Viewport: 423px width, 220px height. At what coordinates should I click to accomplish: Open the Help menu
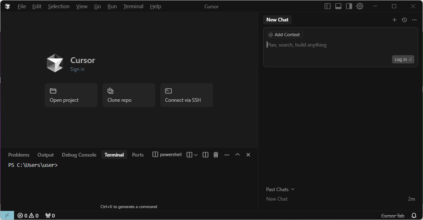click(155, 7)
